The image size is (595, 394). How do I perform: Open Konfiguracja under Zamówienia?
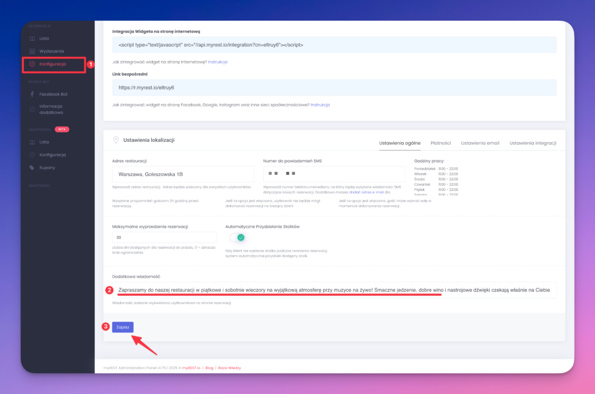click(x=52, y=155)
